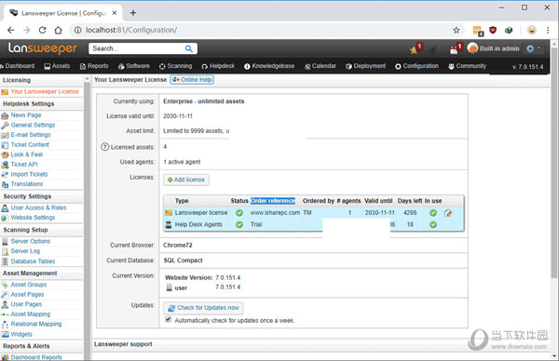Open User Access & Roles

pos(38,207)
